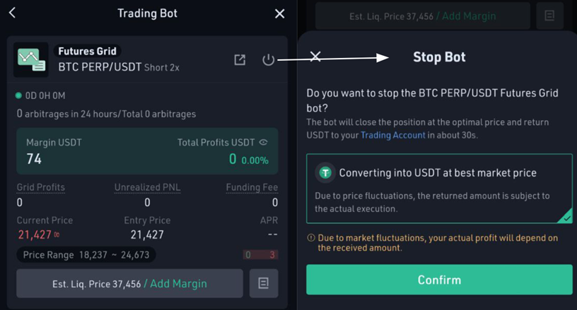Viewport: 577px width, 310px height.
Task: Click the Price Range 18,237 ~ 24,673 pill
Action: click(86, 255)
